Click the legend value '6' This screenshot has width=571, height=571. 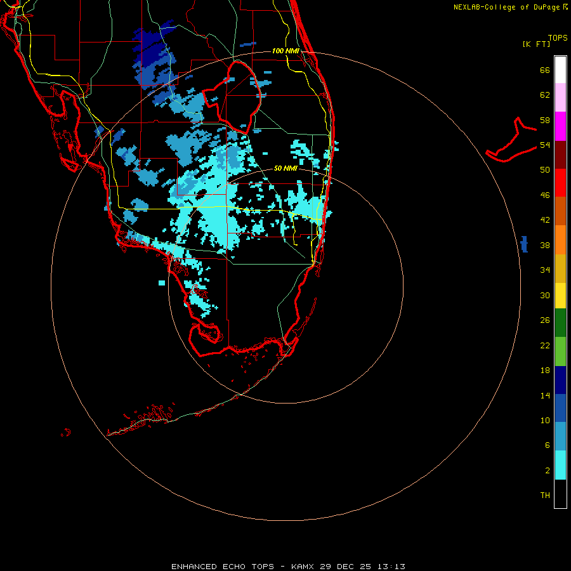pos(548,445)
